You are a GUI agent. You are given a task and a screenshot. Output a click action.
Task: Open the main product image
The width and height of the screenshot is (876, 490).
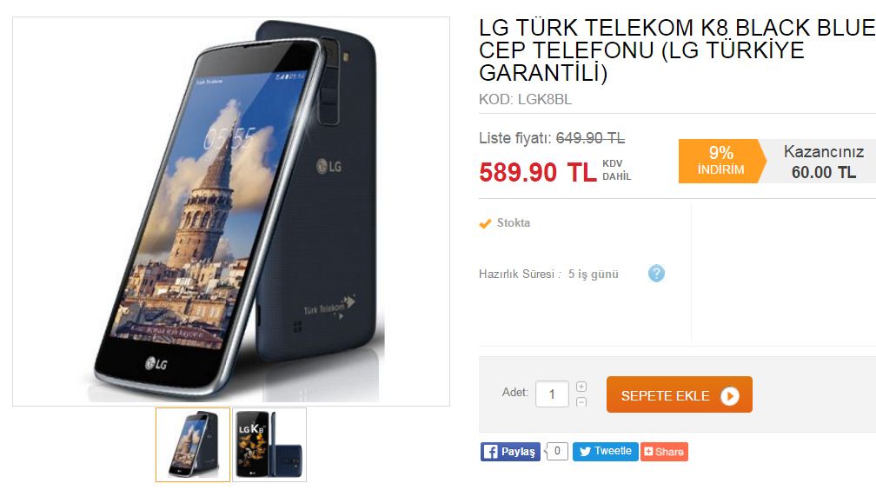point(231,211)
